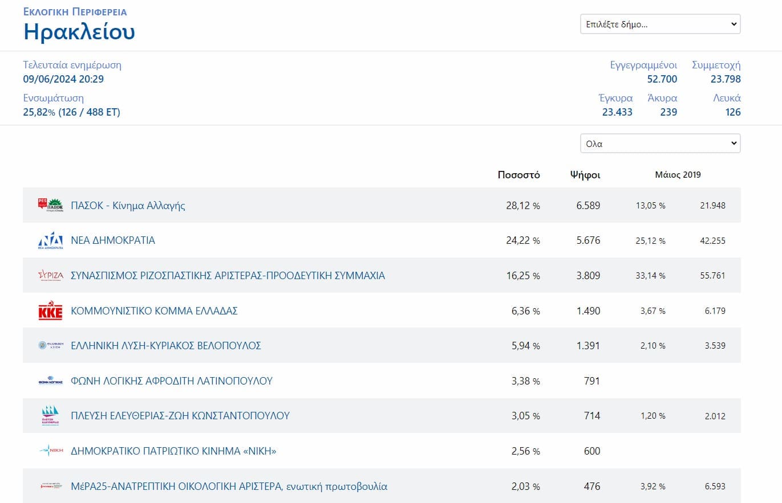Image resolution: width=782 pixels, height=503 pixels.
Task: Click the Ελληνική Λύση logo
Action: pyautogui.click(x=50, y=345)
